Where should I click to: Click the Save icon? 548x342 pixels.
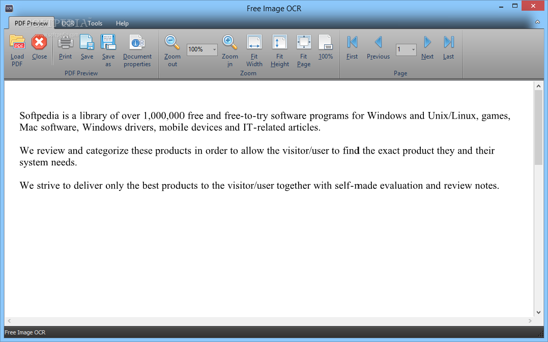pos(86,42)
